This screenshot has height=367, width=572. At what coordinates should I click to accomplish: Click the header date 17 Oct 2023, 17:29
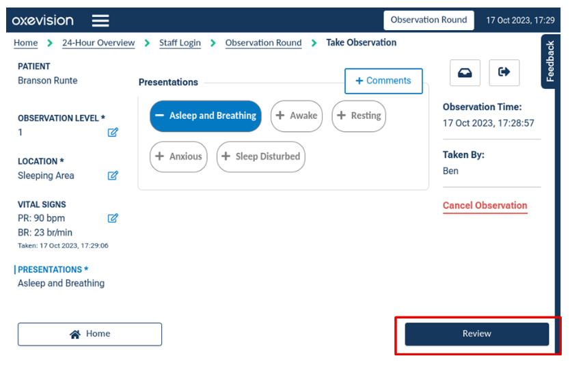(520, 21)
